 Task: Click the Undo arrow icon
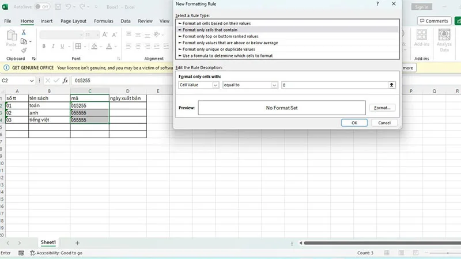pos(68,6)
